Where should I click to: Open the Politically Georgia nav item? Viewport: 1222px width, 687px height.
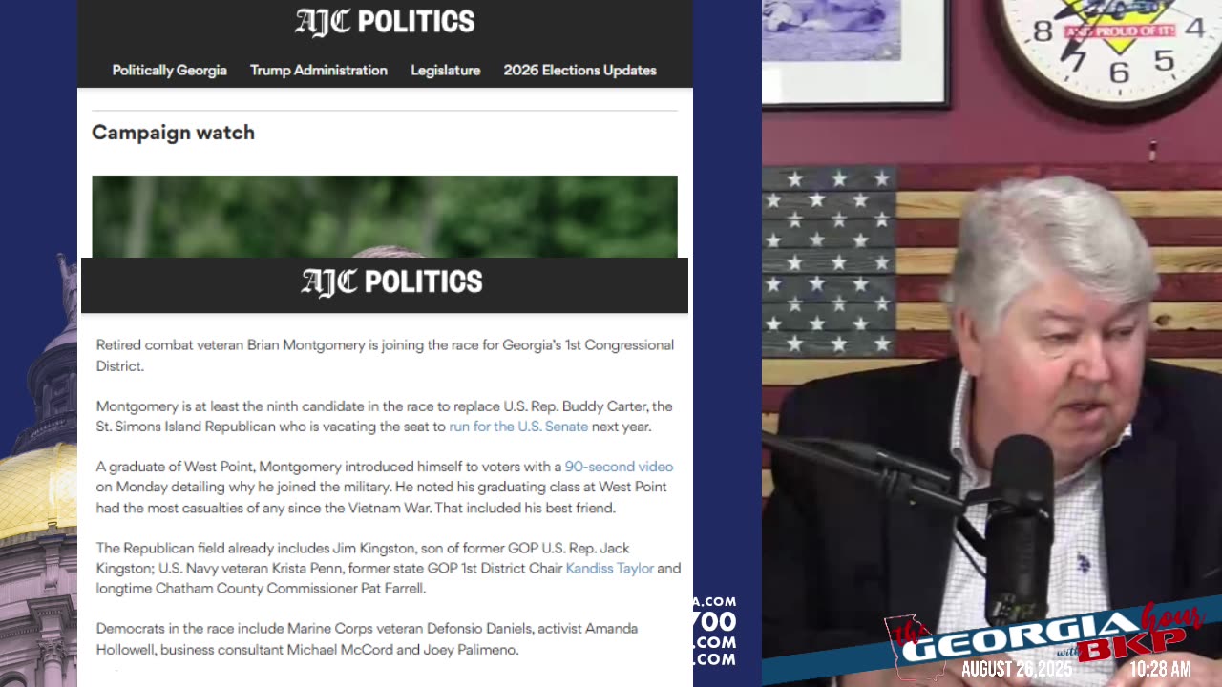169,71
